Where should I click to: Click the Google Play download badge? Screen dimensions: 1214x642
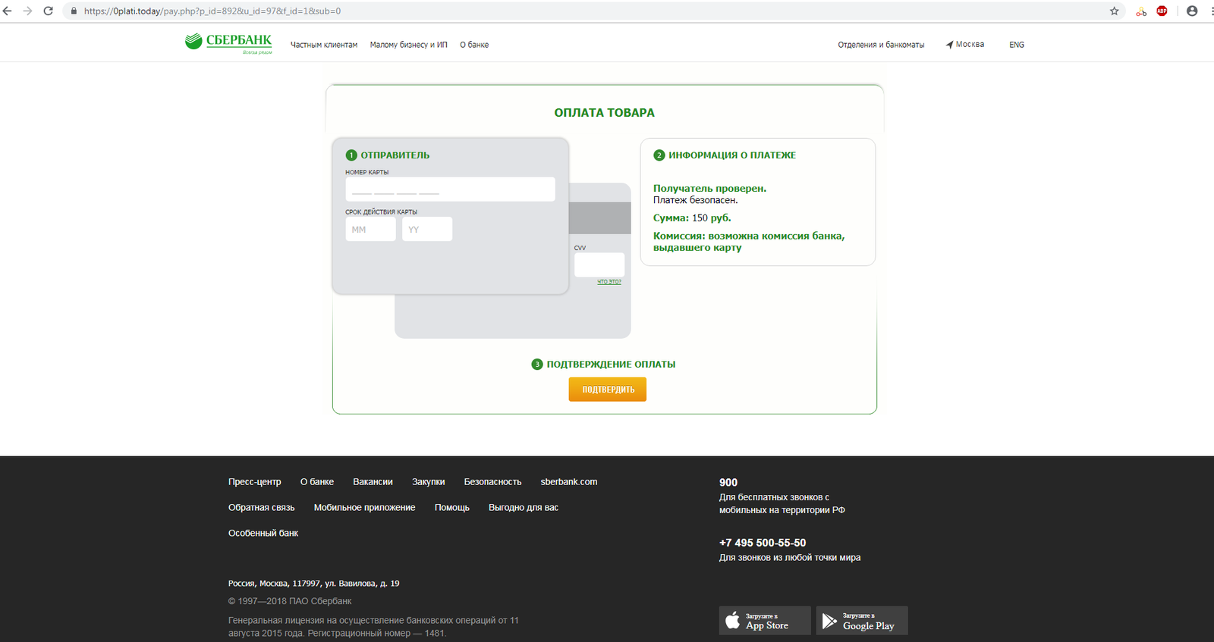point(862,621)
